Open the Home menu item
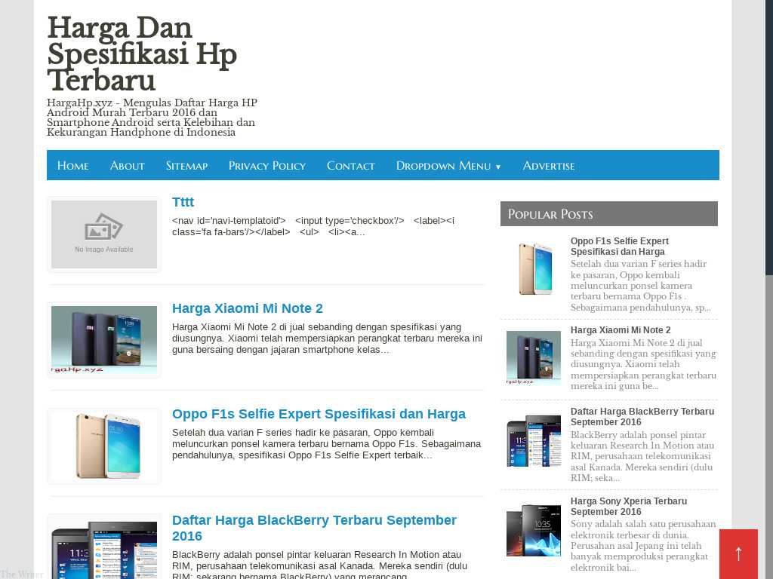This screenshot has width=773, height=579. coord(73,165)
